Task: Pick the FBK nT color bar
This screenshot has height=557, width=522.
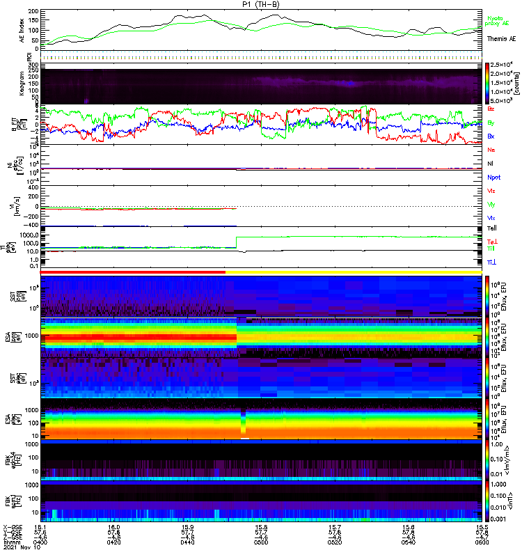Action: (487, 501)
